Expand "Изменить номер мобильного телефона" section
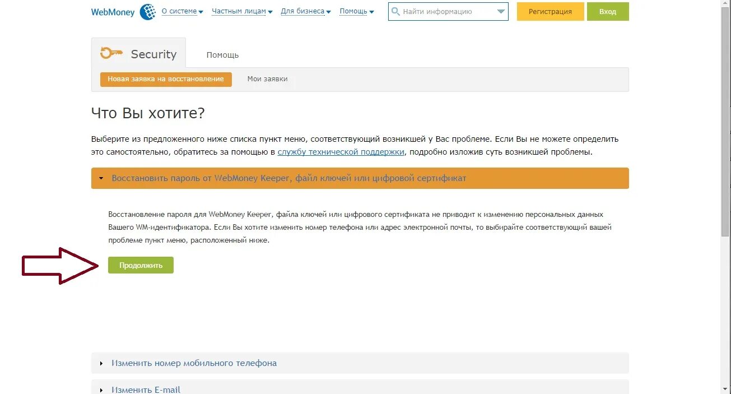The height and width of the screenshot is (394, 731). point(360,363)
